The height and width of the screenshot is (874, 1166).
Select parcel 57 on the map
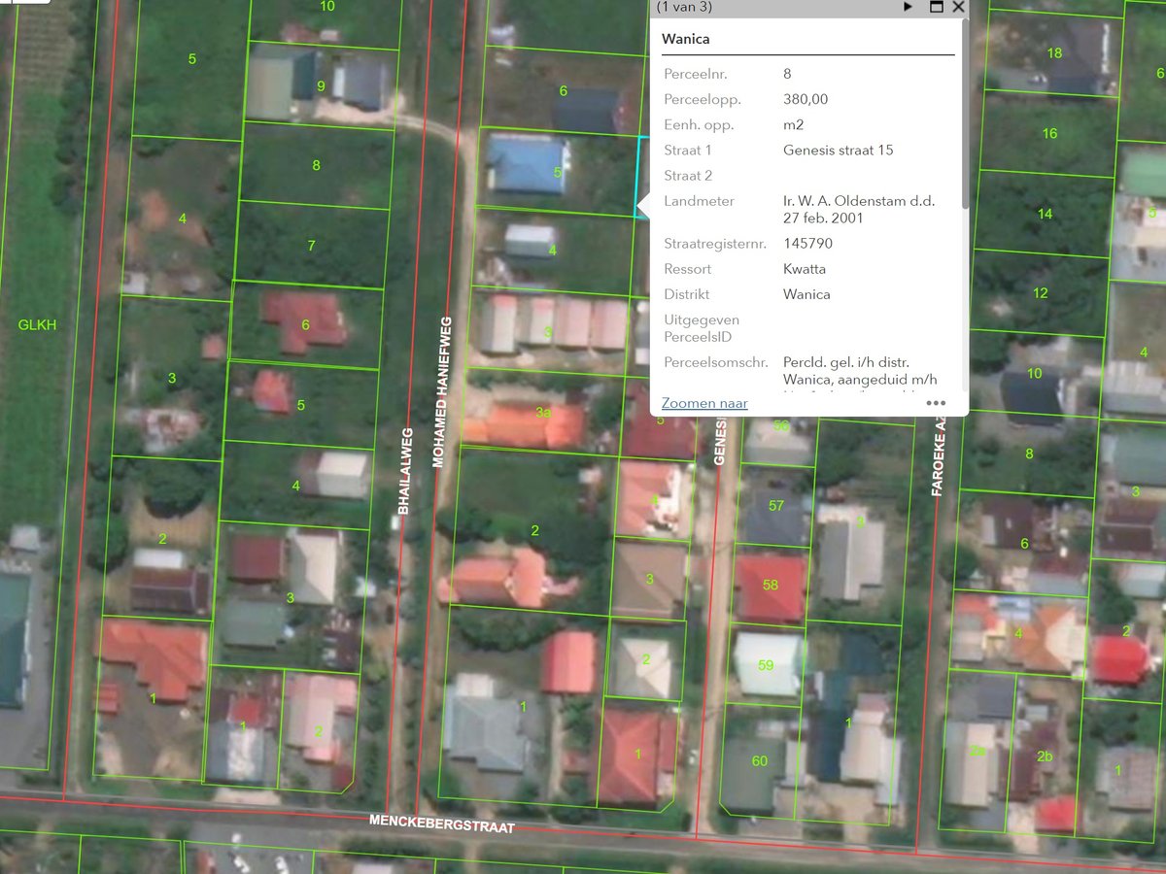pos(775,505)
